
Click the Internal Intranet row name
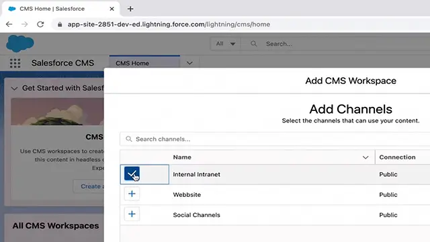point(196,175)
